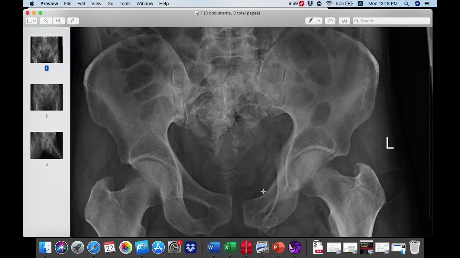
Task: Open the RAR file in the Dock
Action: [318, 247]
